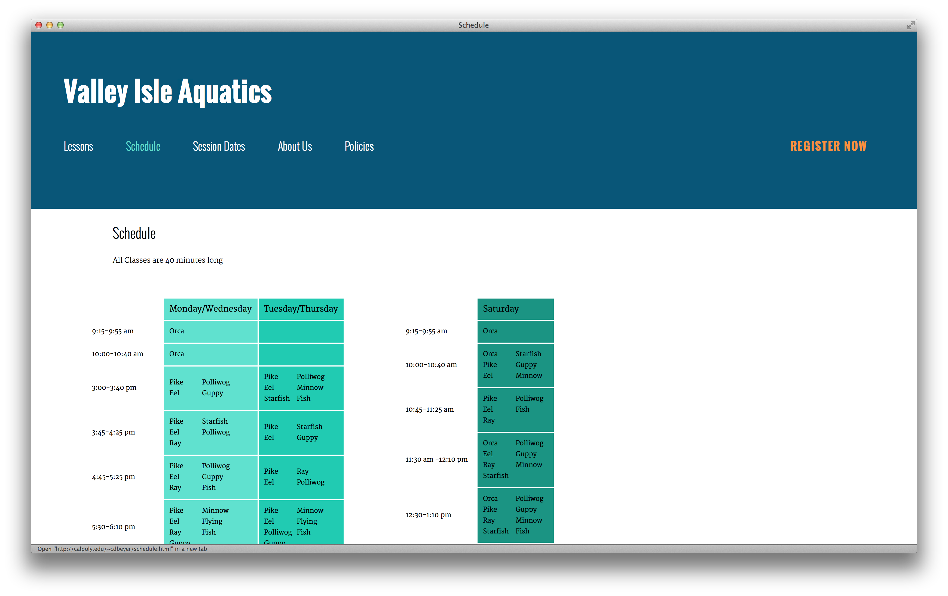Select the 3:00 pm Pike Eel class cell
Screen dimensions: 948x596
tap(210, 388)
